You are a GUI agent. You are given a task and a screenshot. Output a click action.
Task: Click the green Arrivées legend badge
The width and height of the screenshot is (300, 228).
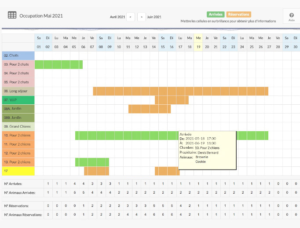216,15
